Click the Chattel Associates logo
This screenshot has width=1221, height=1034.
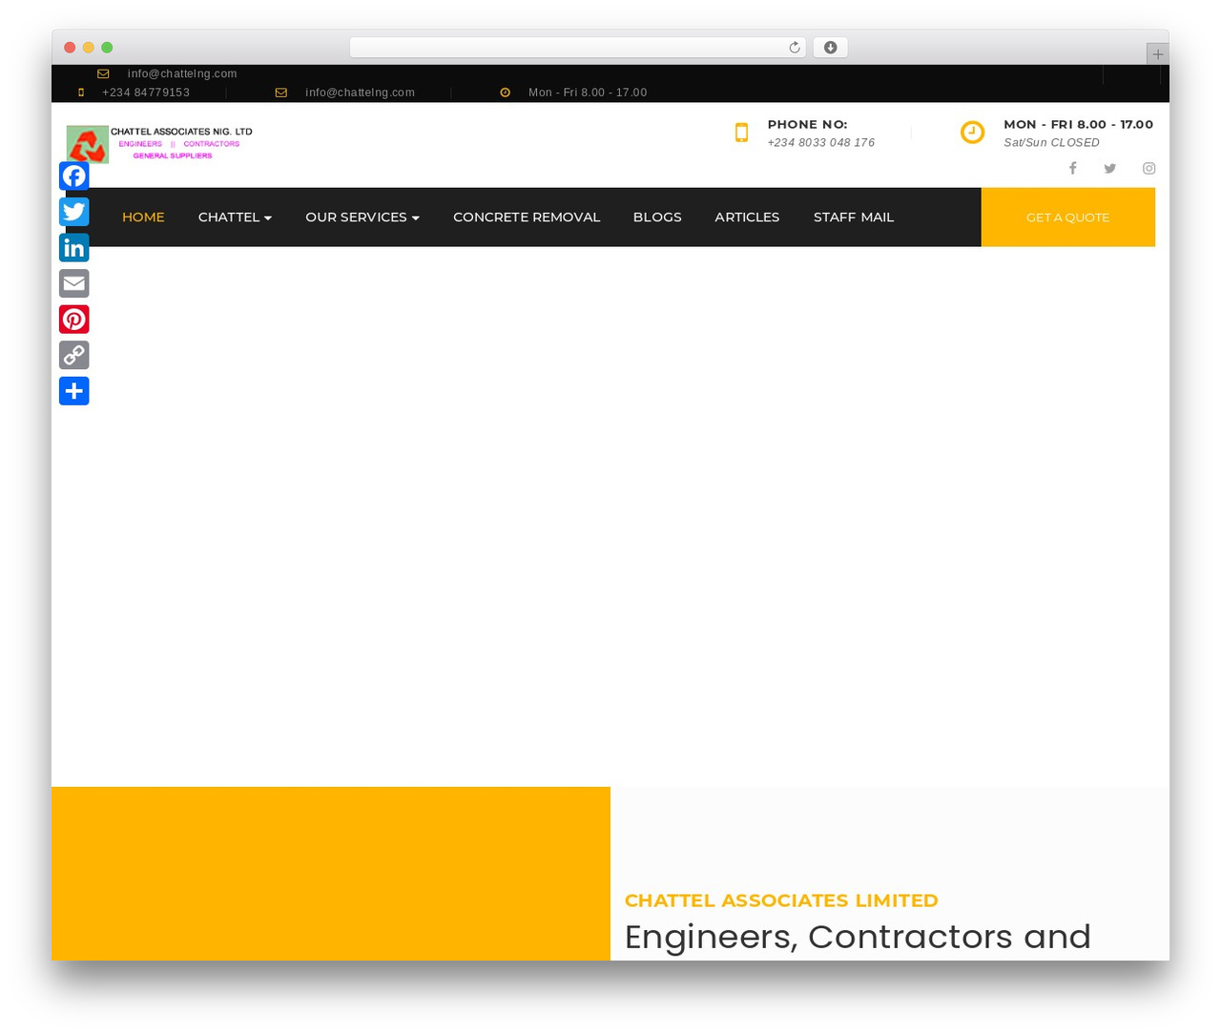coord(159,144)
